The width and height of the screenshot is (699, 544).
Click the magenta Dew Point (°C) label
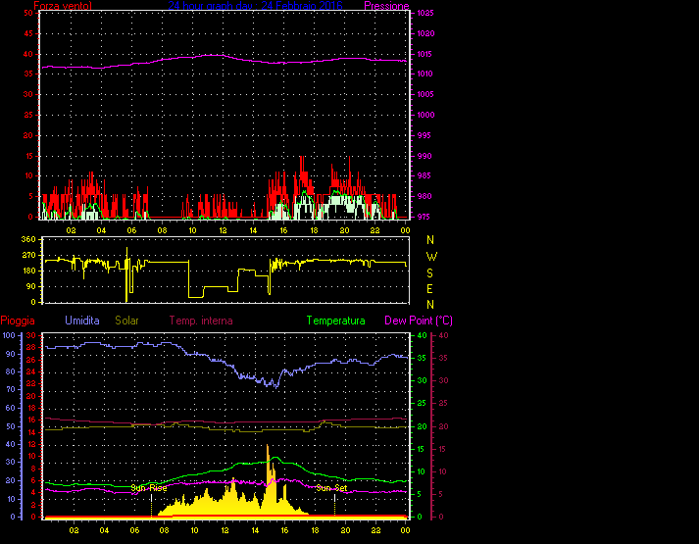[418, 321]
